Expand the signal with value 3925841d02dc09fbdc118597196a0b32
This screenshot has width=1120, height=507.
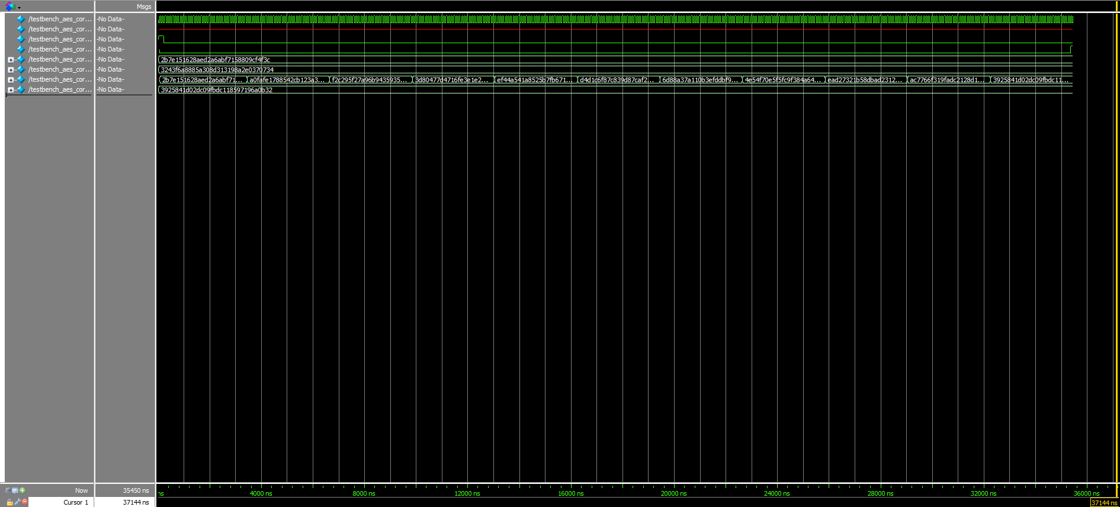coord(11,90)
